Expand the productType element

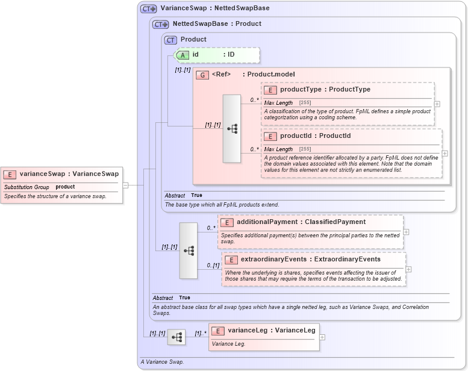point(437,104)
